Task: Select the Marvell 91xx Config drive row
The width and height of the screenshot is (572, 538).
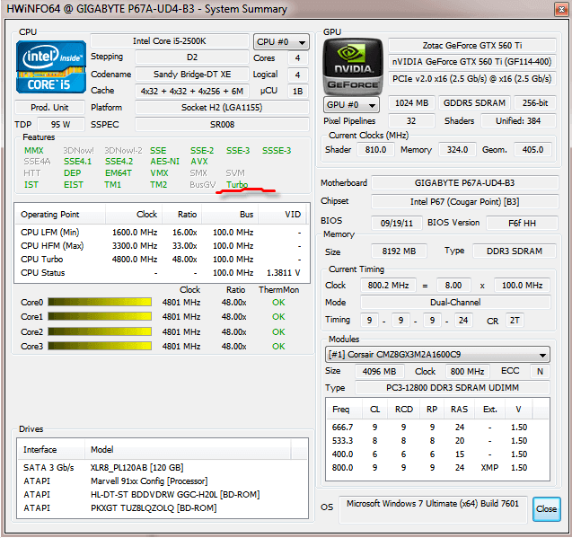Action: (163, 481)
